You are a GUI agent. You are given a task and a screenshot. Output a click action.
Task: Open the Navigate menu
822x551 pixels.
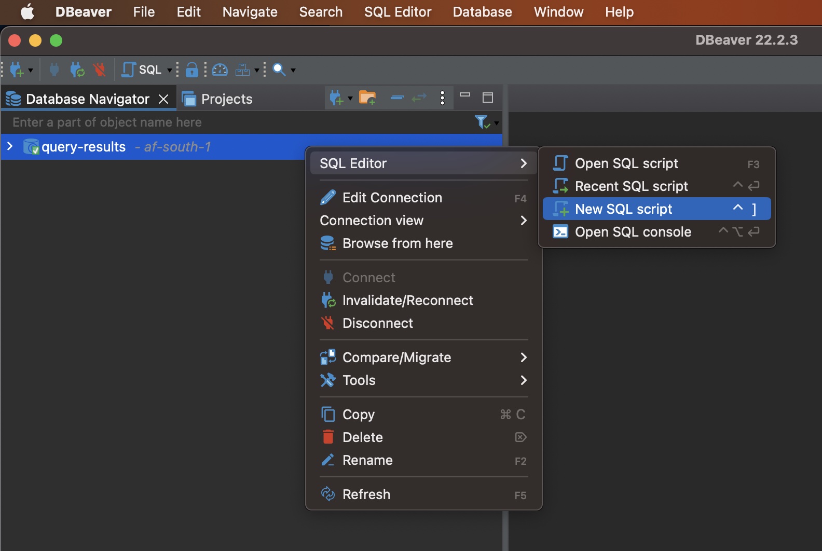click(x=250, y=12)
